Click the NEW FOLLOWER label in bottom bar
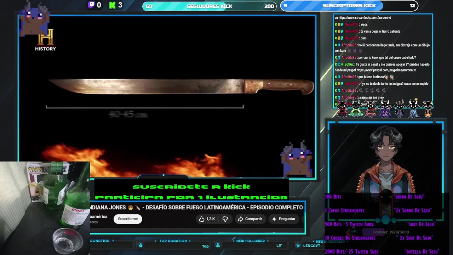The width and height of the screenshot is (453, 255). click(251, 241)
